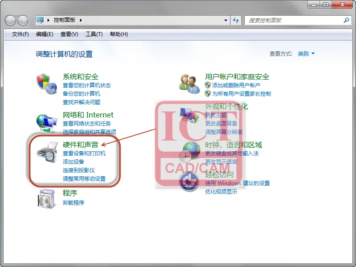Screen dimensions: 356x267
Task: Click the refresh button beside the address bar
Action: (x=236, y=20)
